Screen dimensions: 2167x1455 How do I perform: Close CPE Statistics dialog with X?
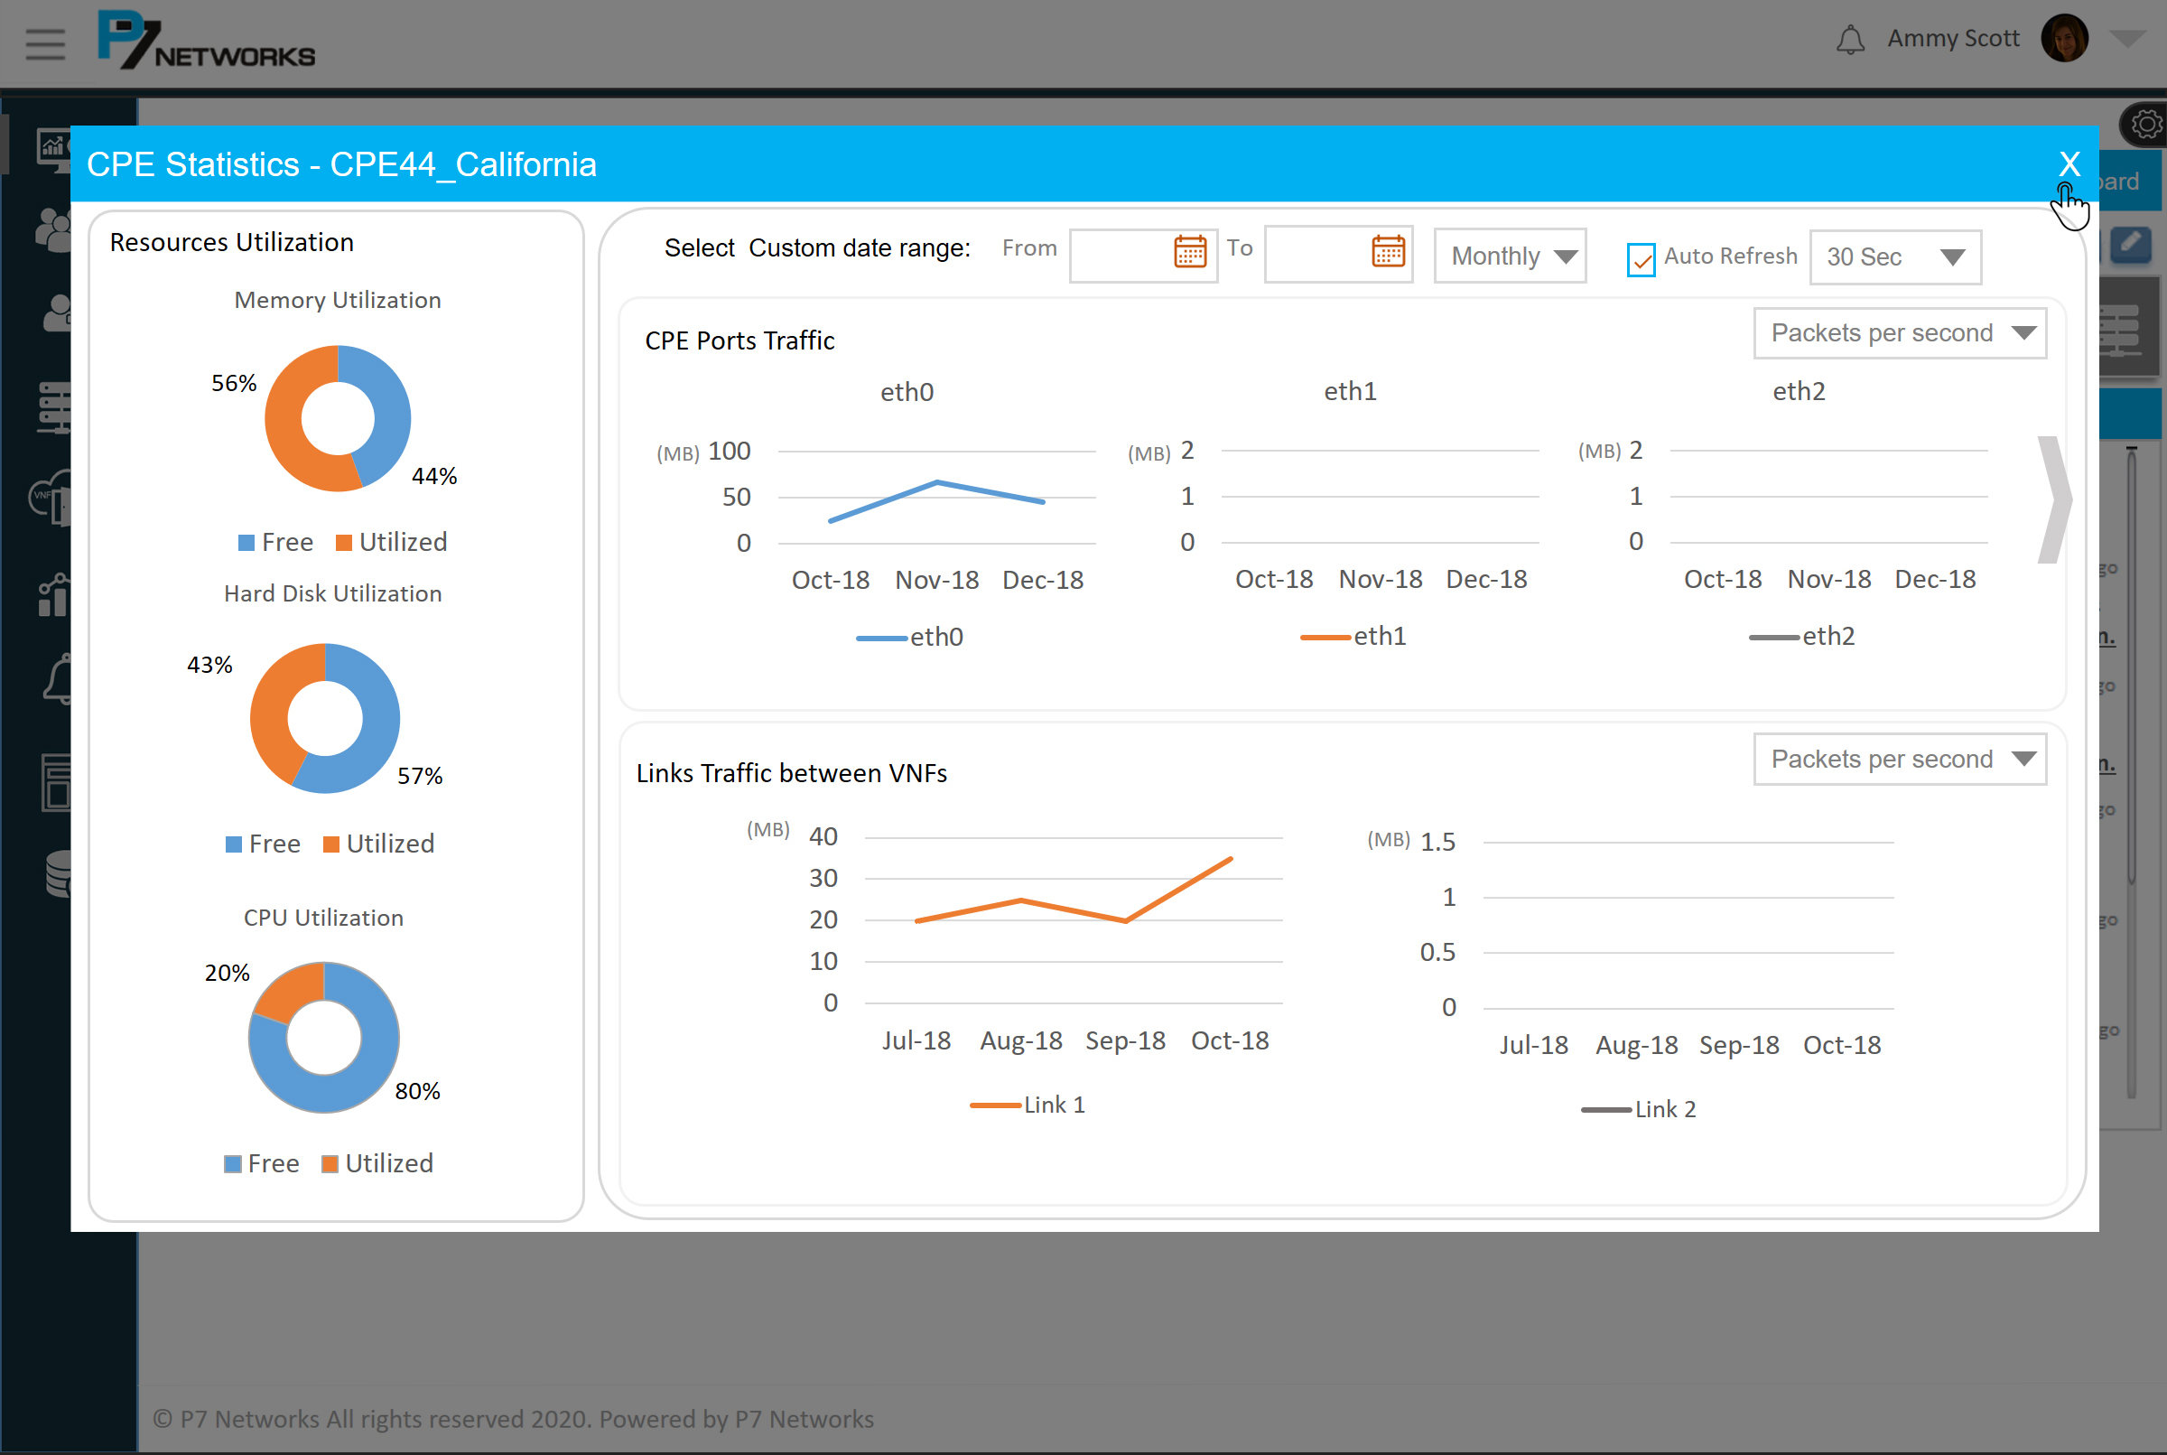point(2069,164)
